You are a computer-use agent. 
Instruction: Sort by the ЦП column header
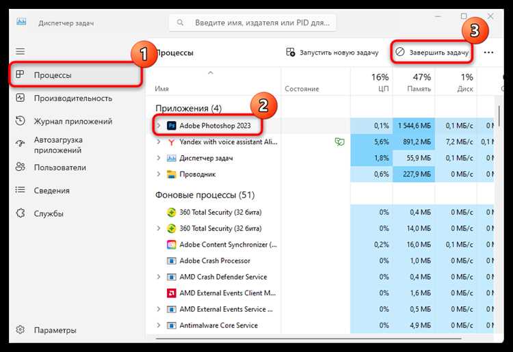pos(371,81)
